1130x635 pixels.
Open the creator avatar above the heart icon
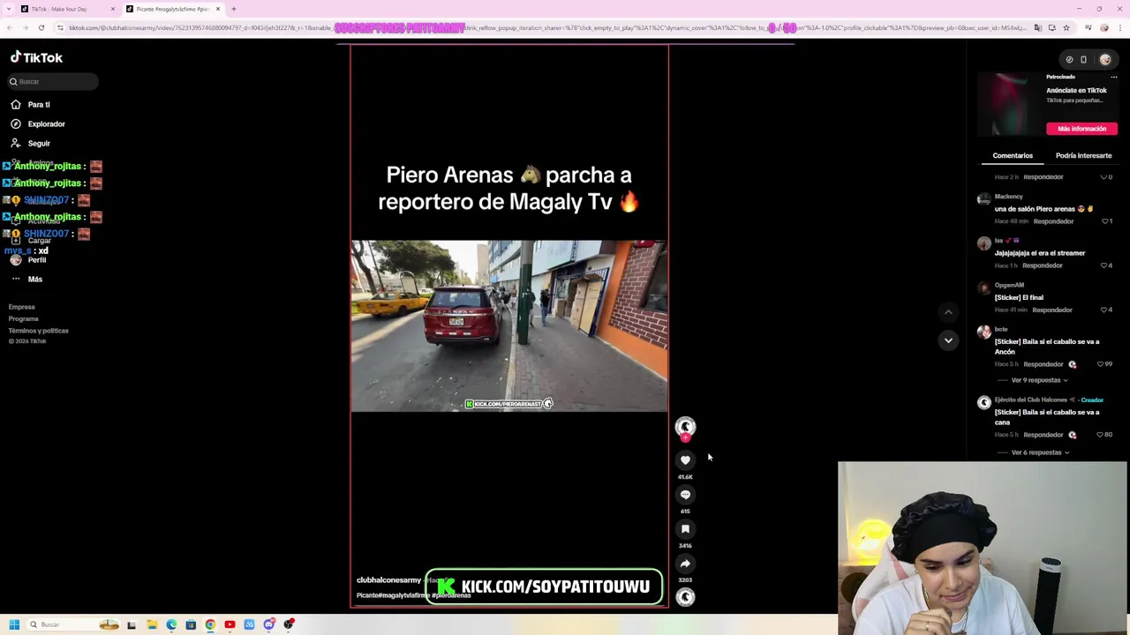pyautogui.click(x=685, y=427)
